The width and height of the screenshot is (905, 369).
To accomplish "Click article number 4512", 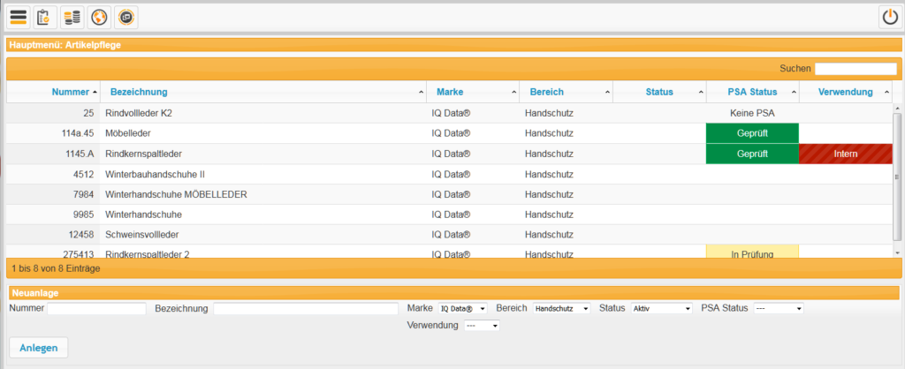I will [x=84, y=174].
